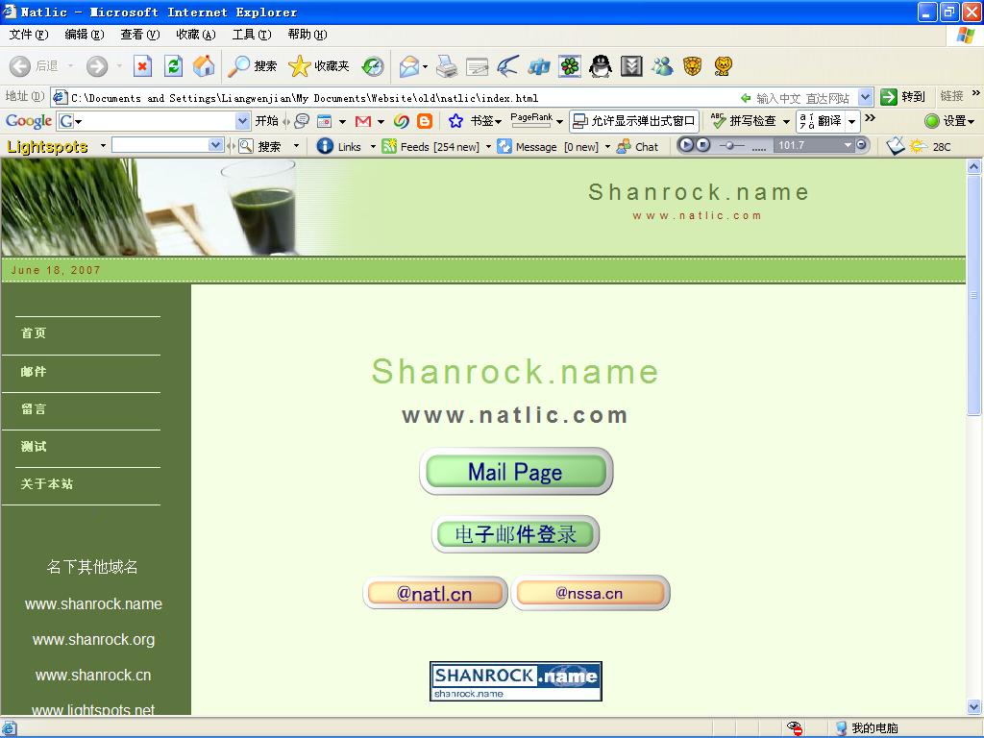The height and width of the screenshot is (738, 984).
Task: Click the page vertical scrollbar thumb
Action: 974,295
